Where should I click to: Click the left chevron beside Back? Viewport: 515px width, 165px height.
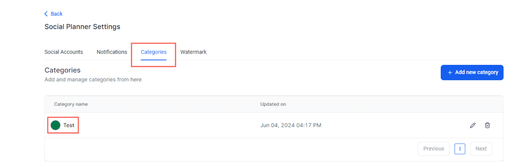click(x=46, y=14)
